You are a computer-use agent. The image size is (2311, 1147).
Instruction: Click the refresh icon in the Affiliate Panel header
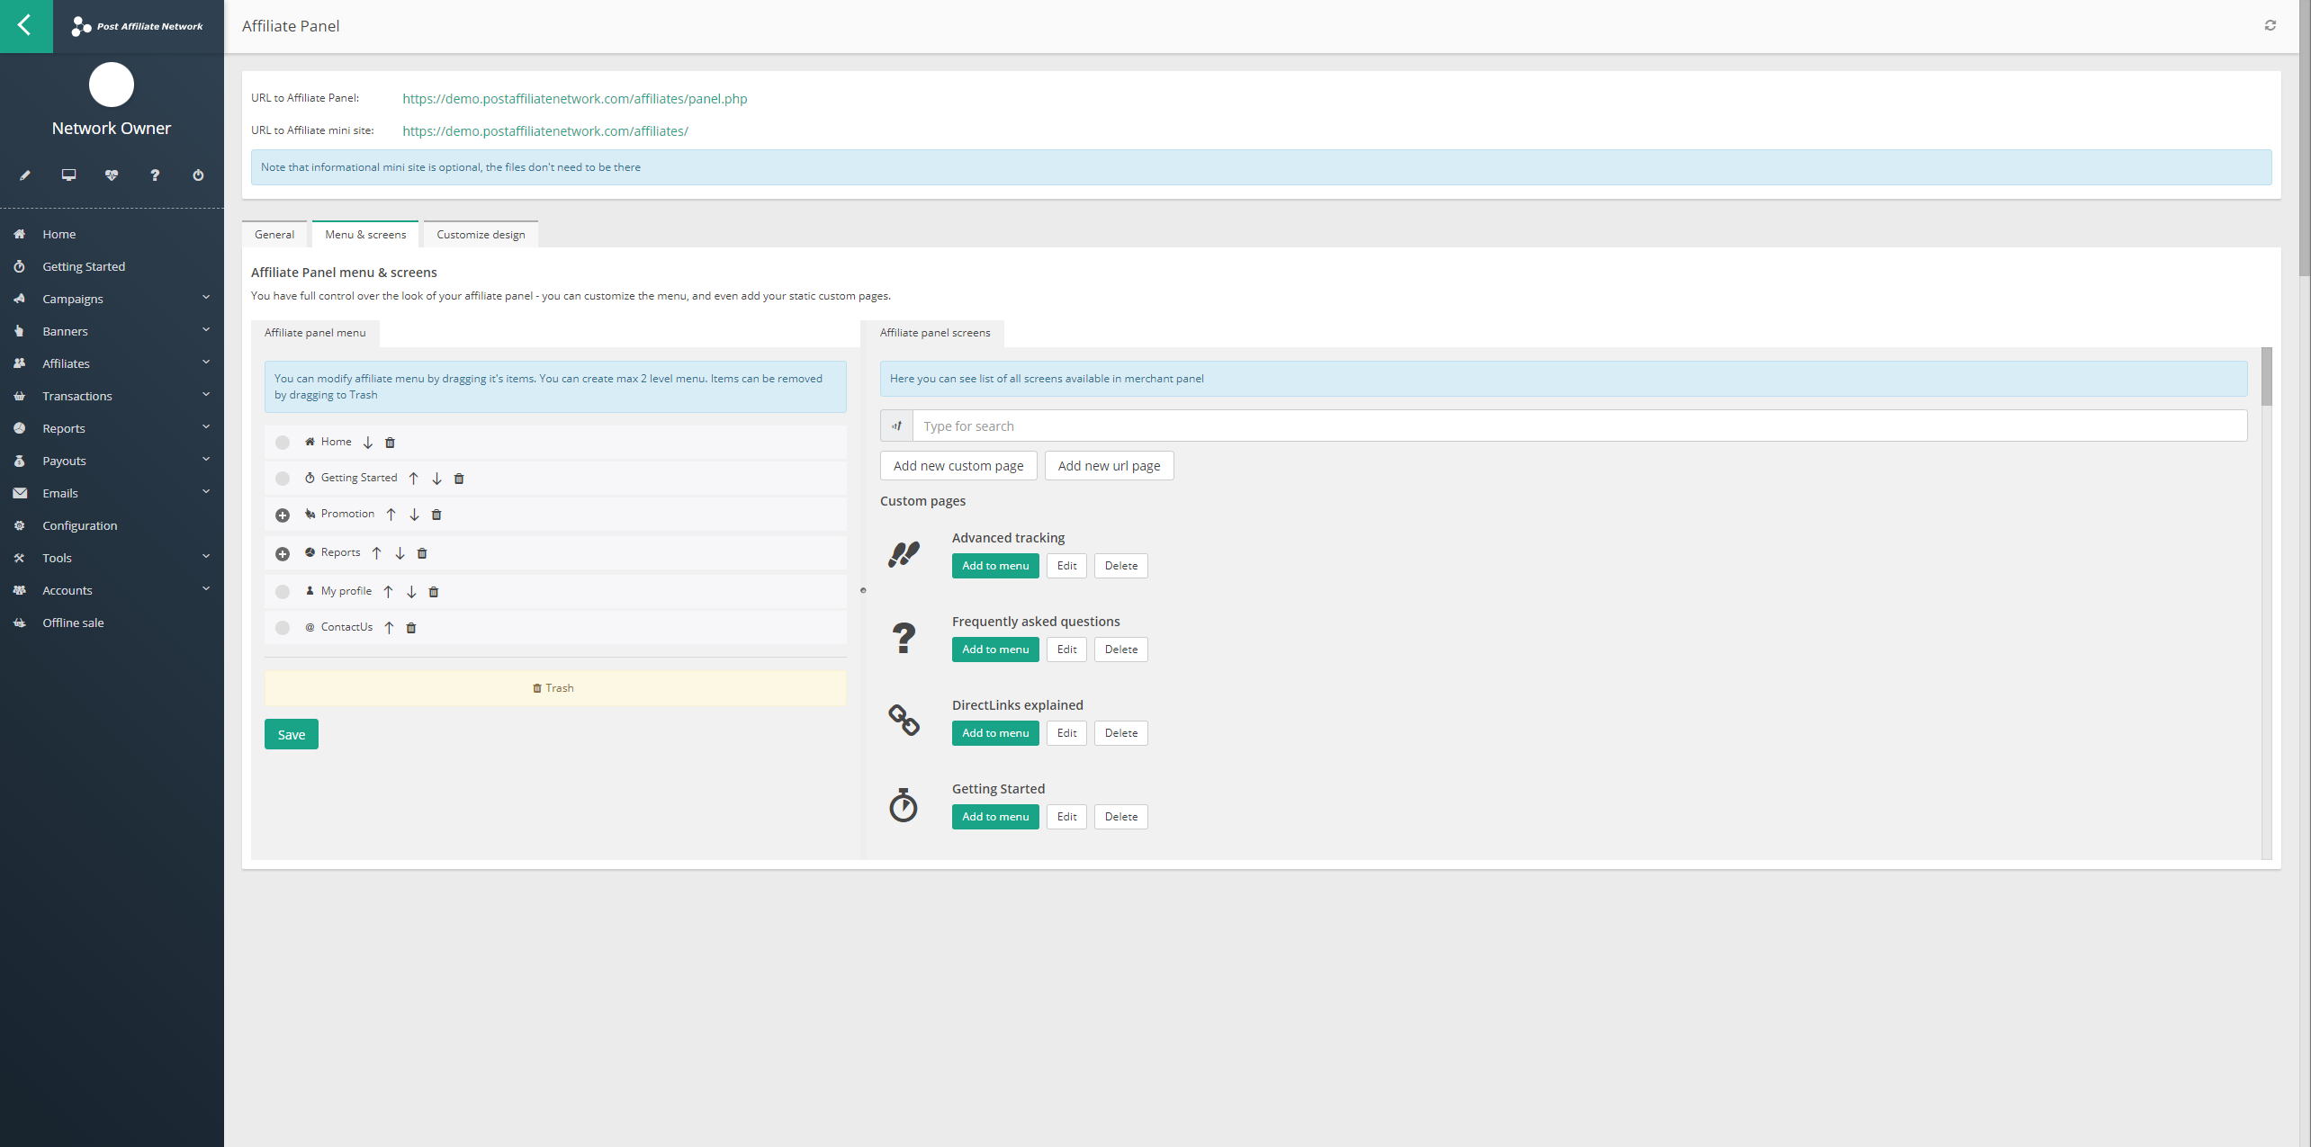(2270, 25)
